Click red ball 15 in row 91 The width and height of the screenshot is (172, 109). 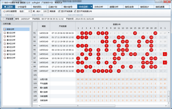[x=135, y=33]
